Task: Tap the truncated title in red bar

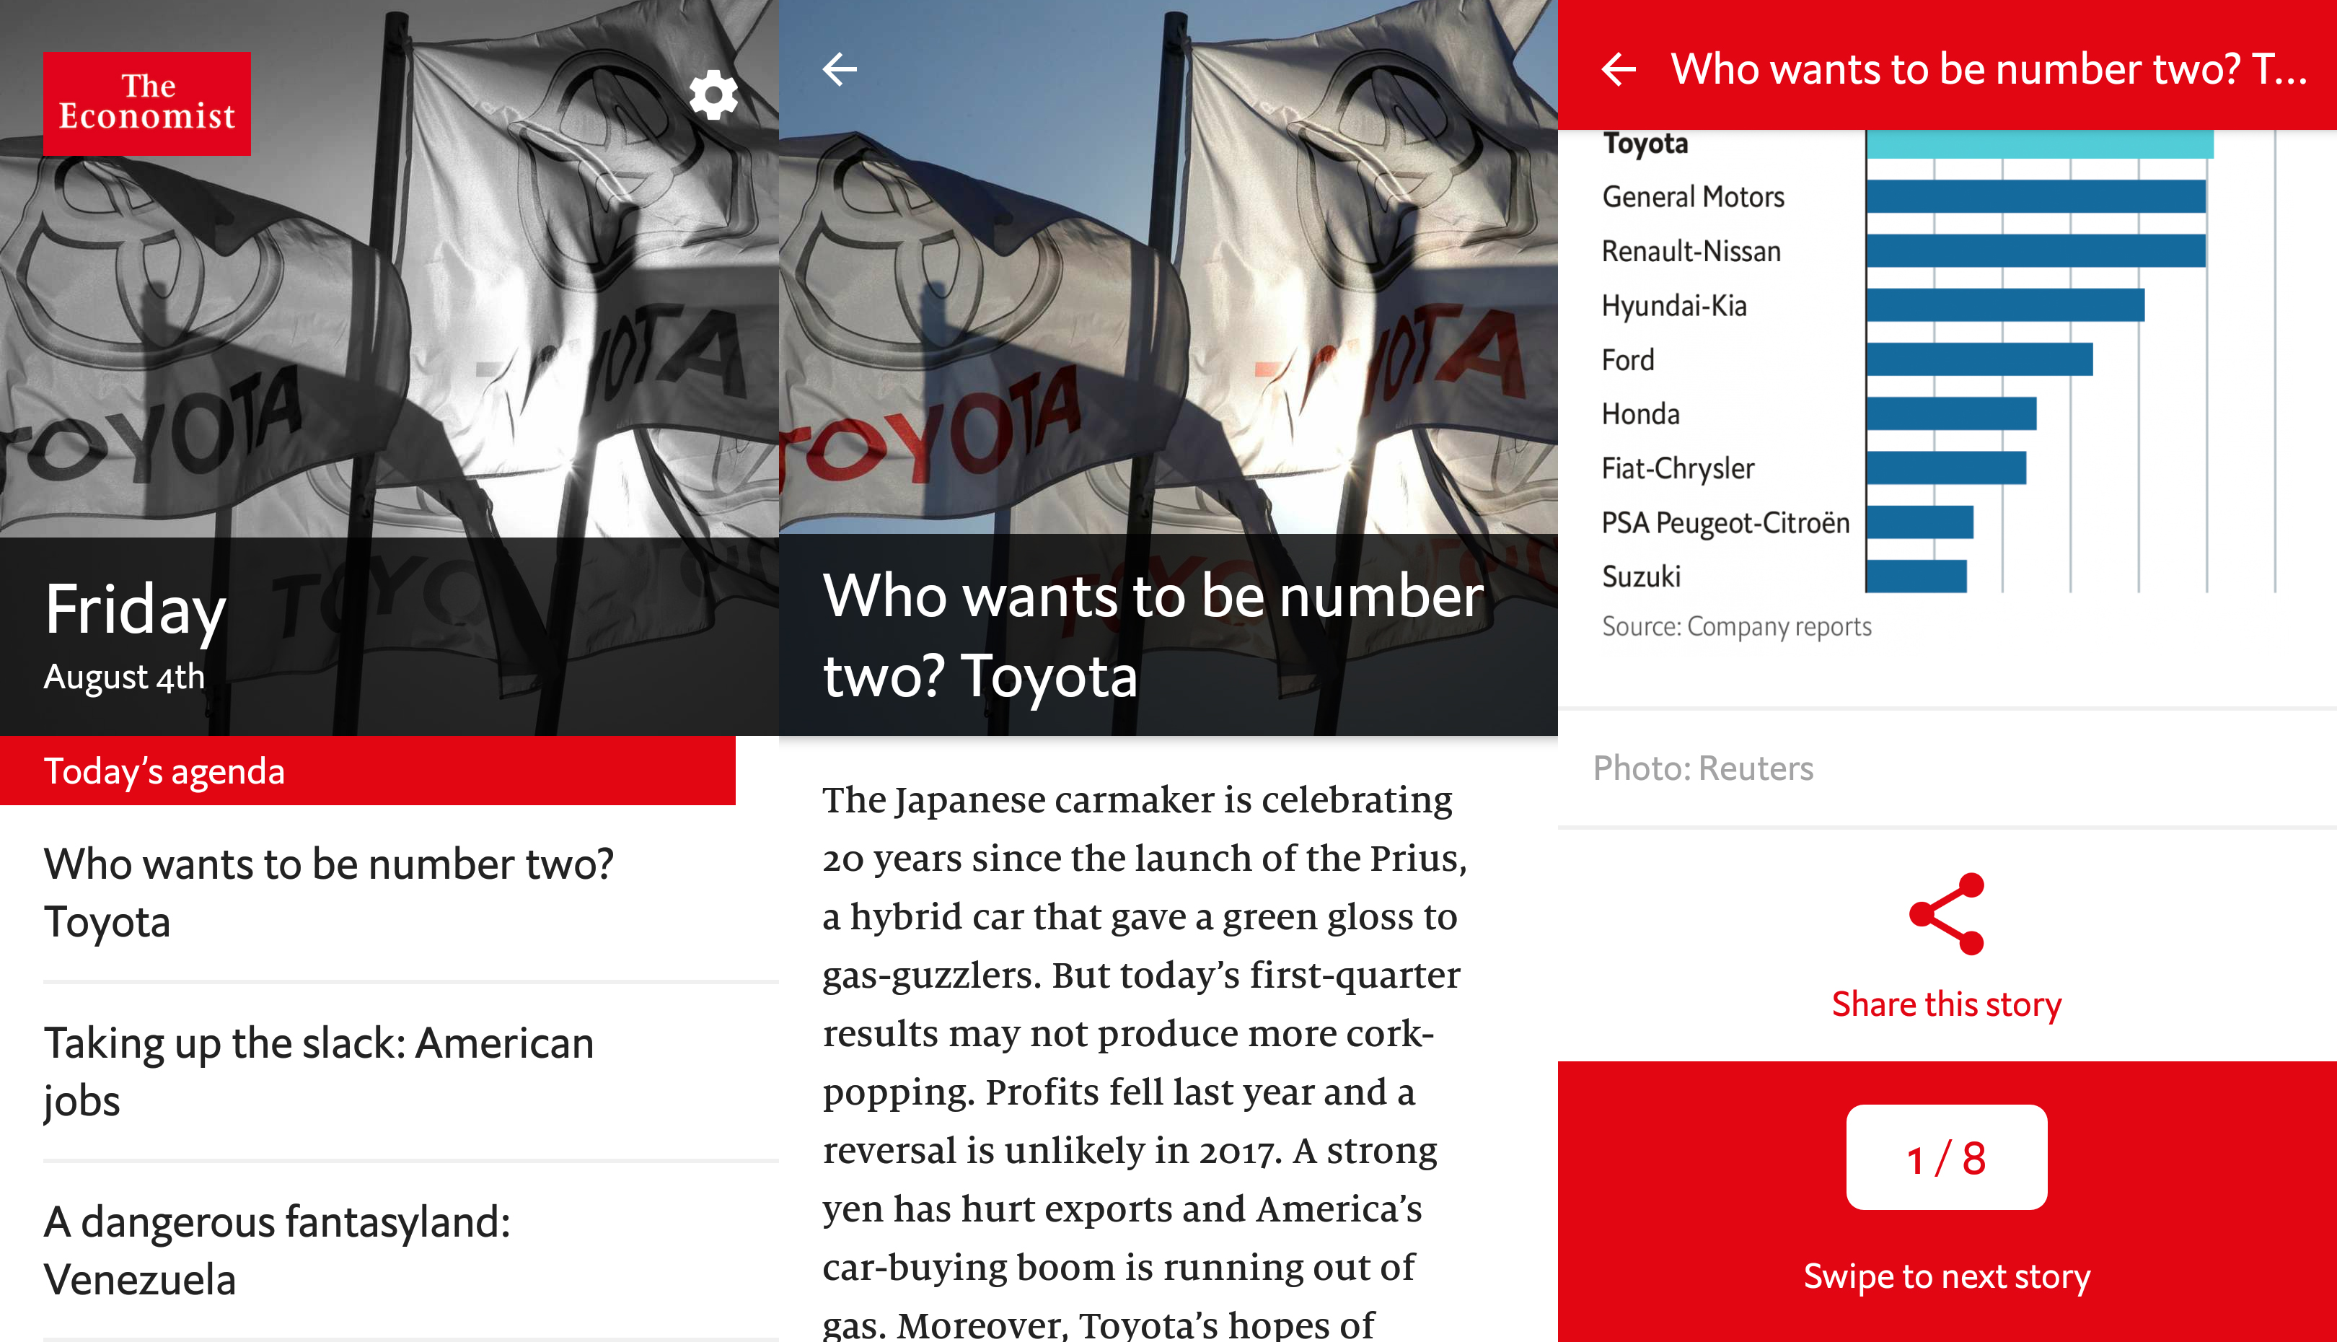Action: tap(1989, 69)
